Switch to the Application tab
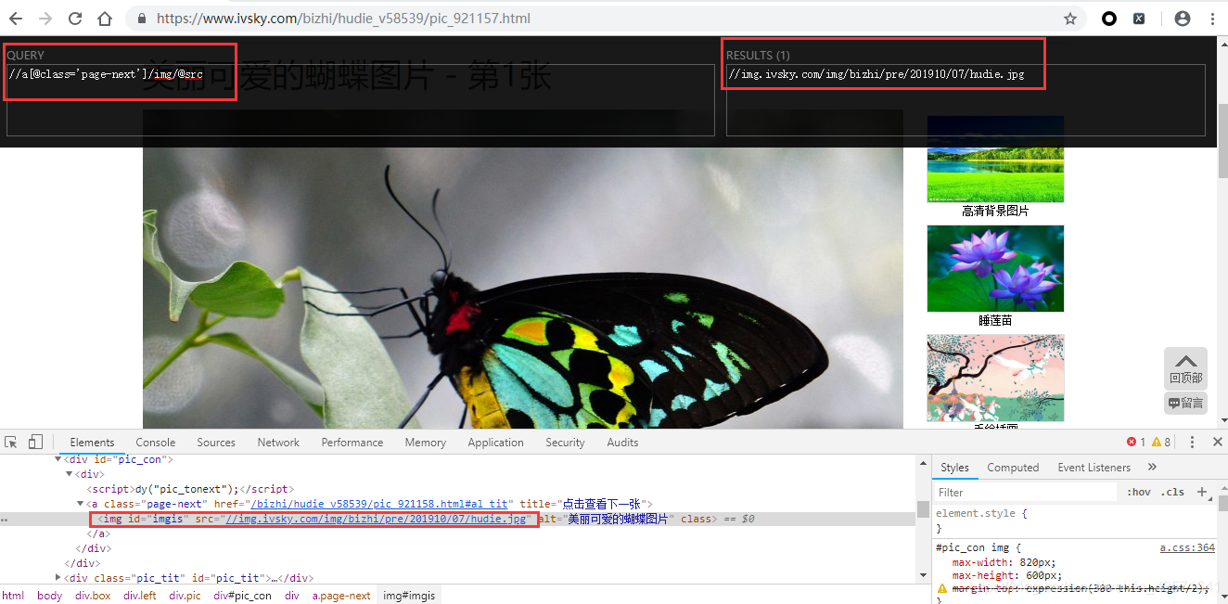 495,443
